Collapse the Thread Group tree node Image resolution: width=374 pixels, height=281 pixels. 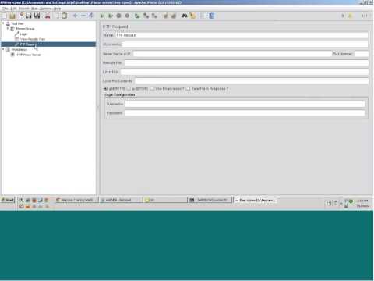[8, 28]
